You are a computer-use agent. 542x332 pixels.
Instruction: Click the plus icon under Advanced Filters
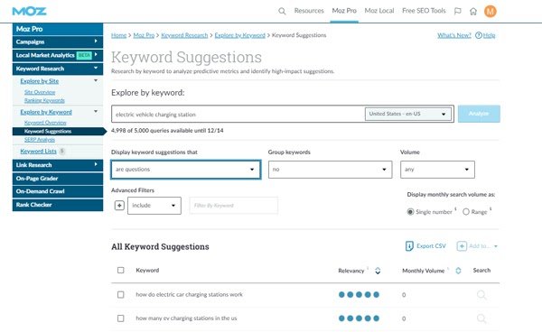119,206
